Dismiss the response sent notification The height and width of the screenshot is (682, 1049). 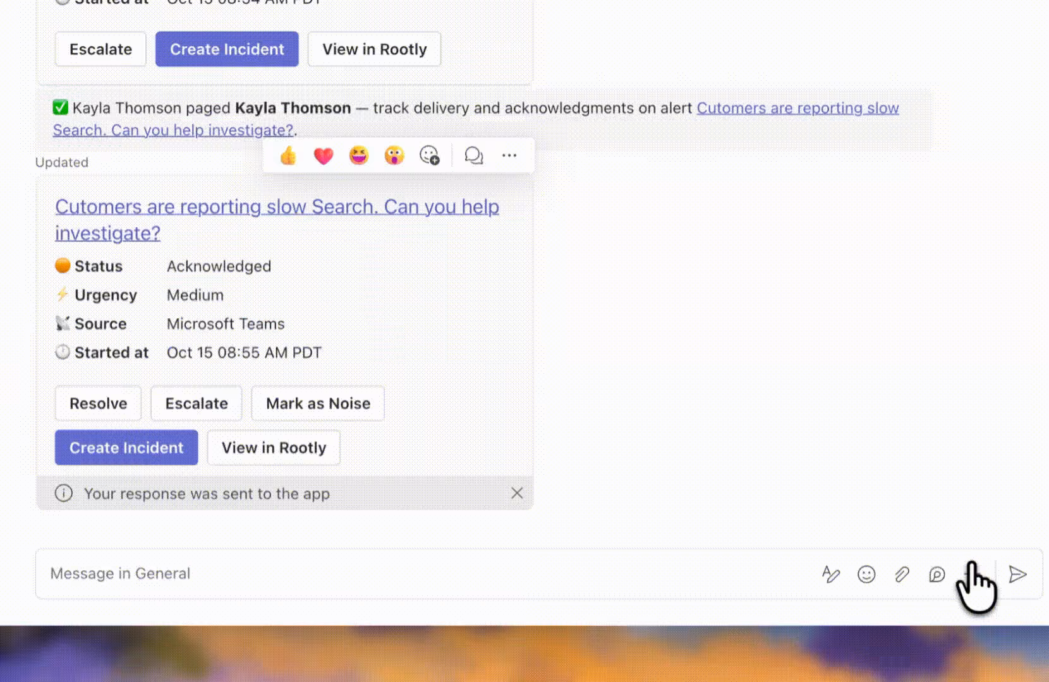pos(517,493)
